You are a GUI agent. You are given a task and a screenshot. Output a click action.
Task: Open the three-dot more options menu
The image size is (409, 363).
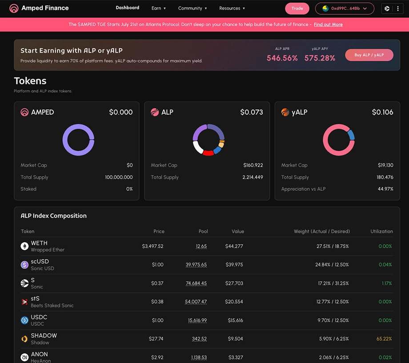coord(398,8)
